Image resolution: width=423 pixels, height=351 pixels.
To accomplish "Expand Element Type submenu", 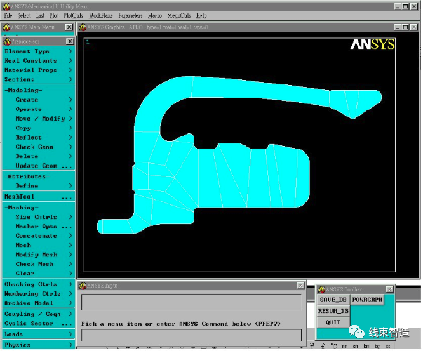I will click(38, 51).
